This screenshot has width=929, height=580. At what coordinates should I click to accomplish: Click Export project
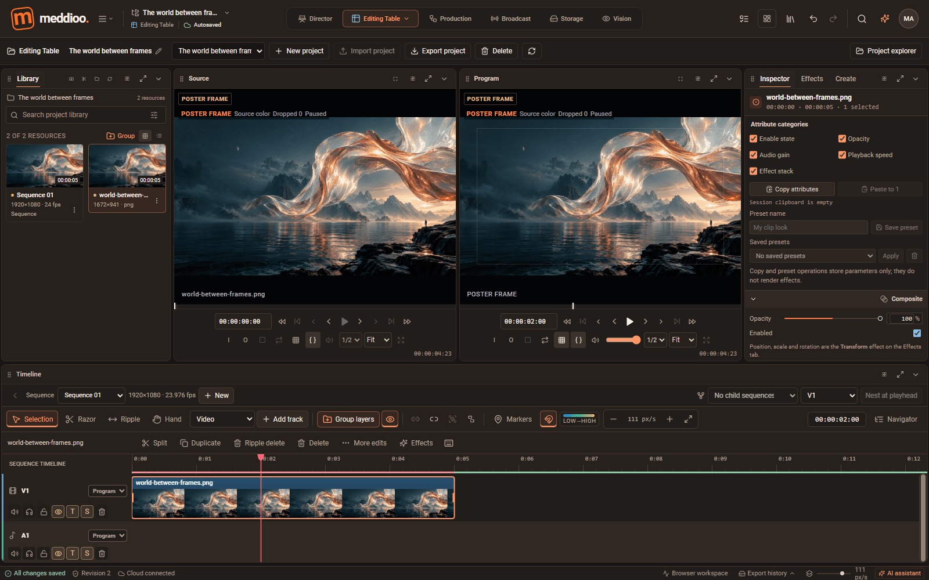pos(438,51)
